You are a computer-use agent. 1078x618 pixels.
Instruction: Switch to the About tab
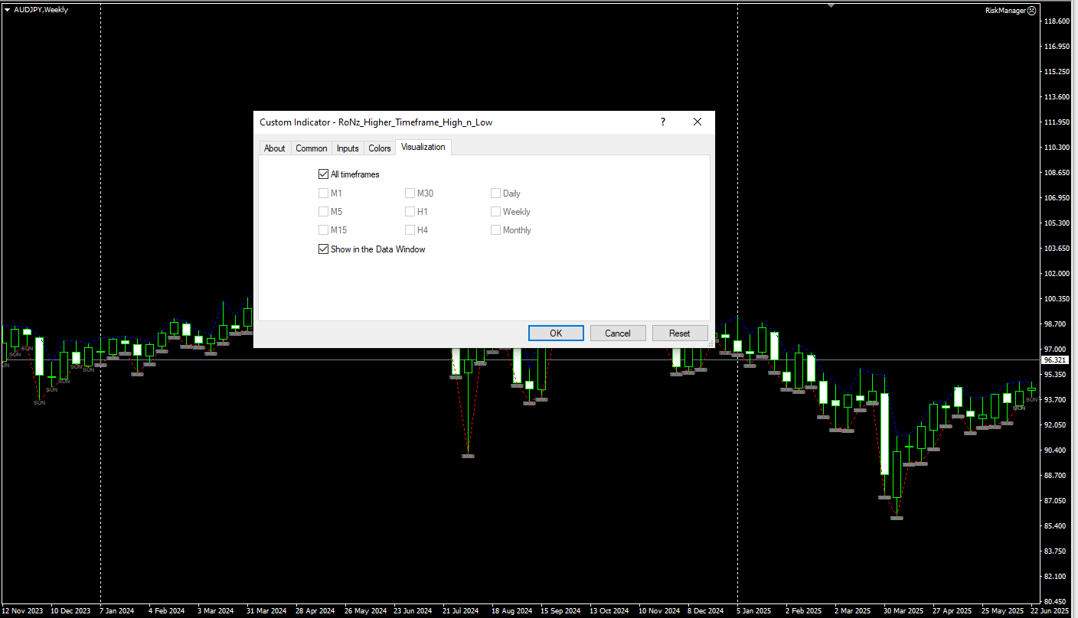[x=274, y=148]
